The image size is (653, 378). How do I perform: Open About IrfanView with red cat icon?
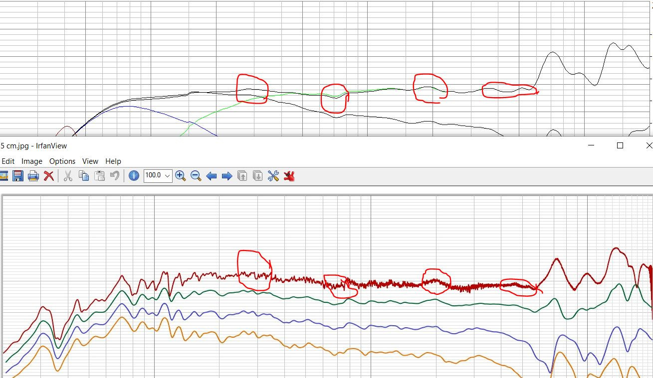(289, 175)
